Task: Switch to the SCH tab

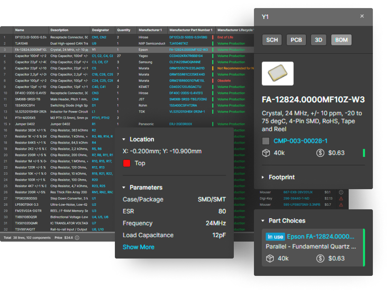Action: tap(272, 40)
